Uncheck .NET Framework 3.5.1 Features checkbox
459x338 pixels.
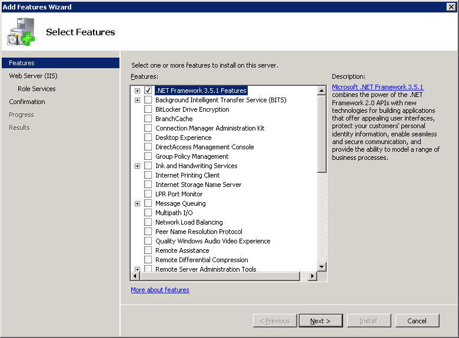coord(148,91)
